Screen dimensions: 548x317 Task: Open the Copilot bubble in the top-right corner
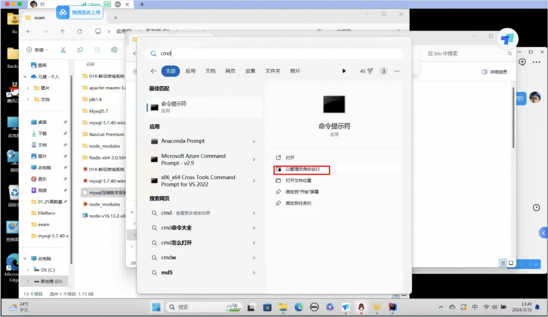click(x=507, y=38)
